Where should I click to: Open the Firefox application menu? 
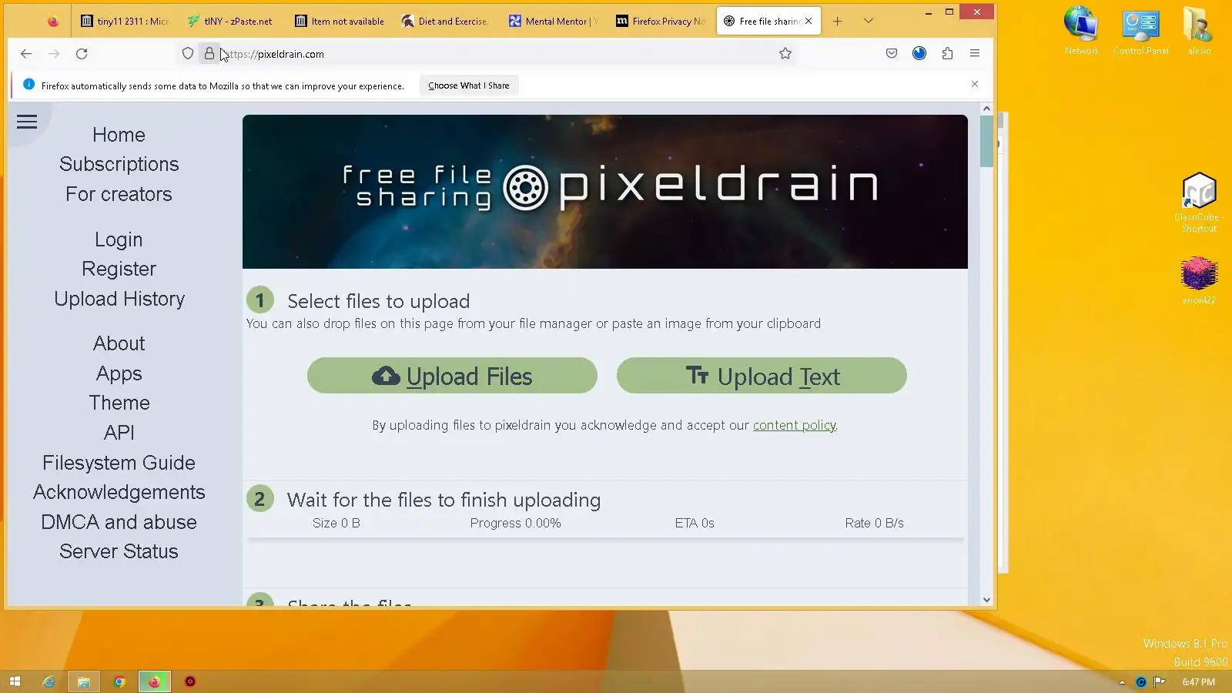pyautogui.click(x=975, y=53)
